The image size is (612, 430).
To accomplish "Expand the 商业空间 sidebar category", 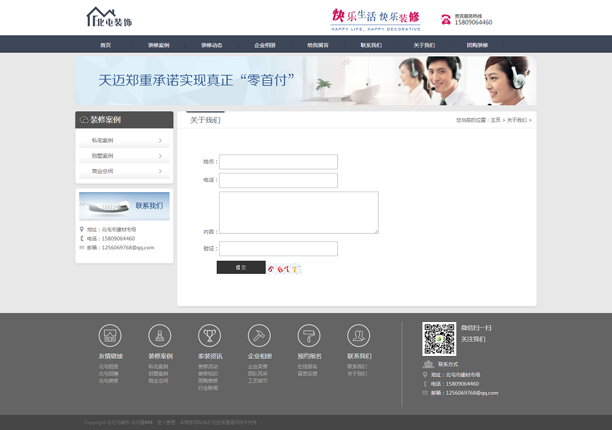I will click(124, 171).
